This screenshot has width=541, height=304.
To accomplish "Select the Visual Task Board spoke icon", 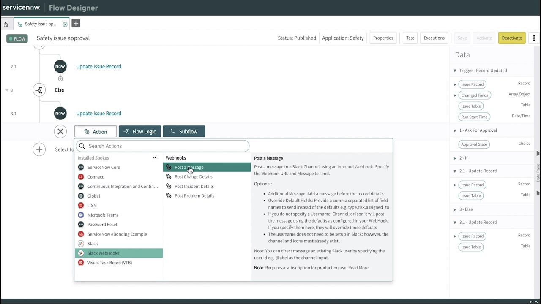I will [x=81, y=263].
